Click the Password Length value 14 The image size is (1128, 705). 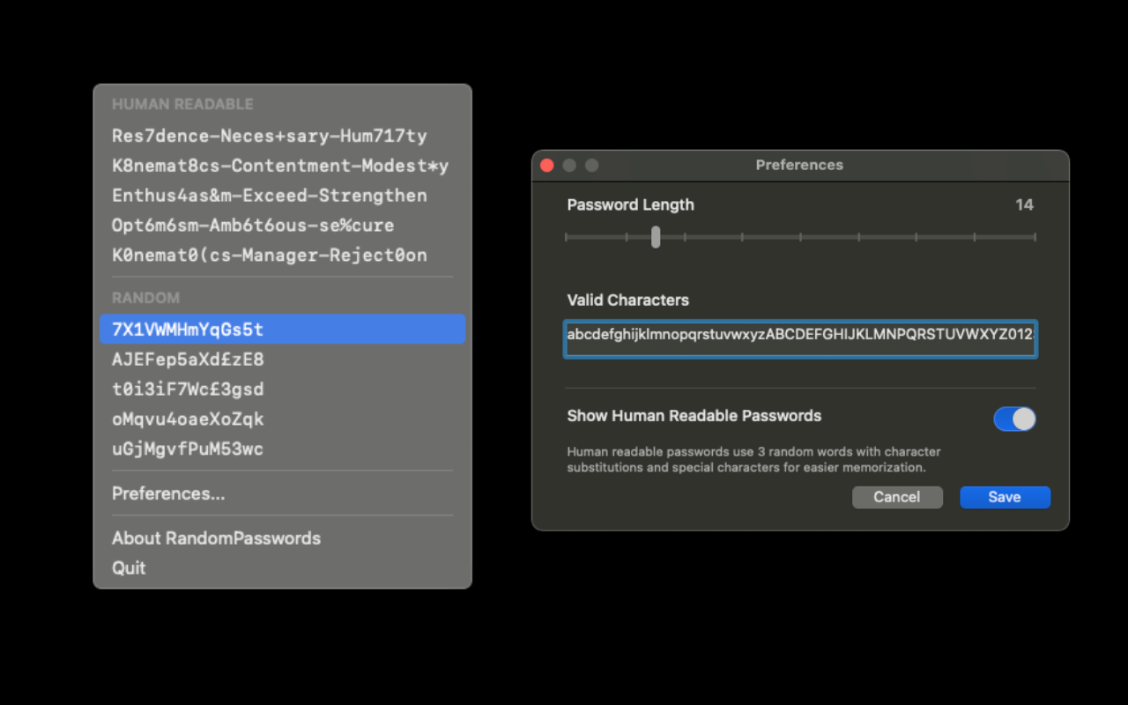1025,204
